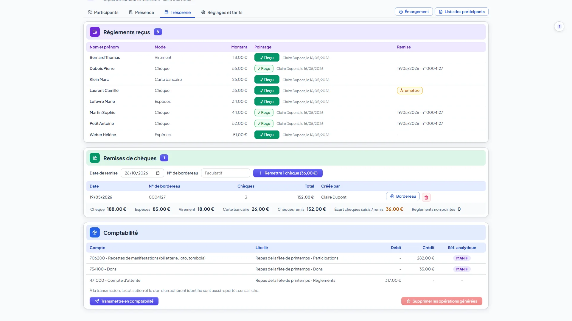Toggle Reçu status for Martin Sophie

pos(264,113)
